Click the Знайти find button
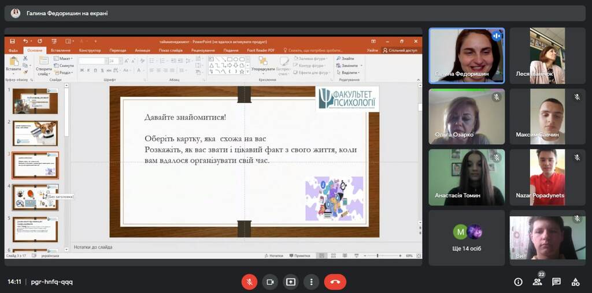 347,58
